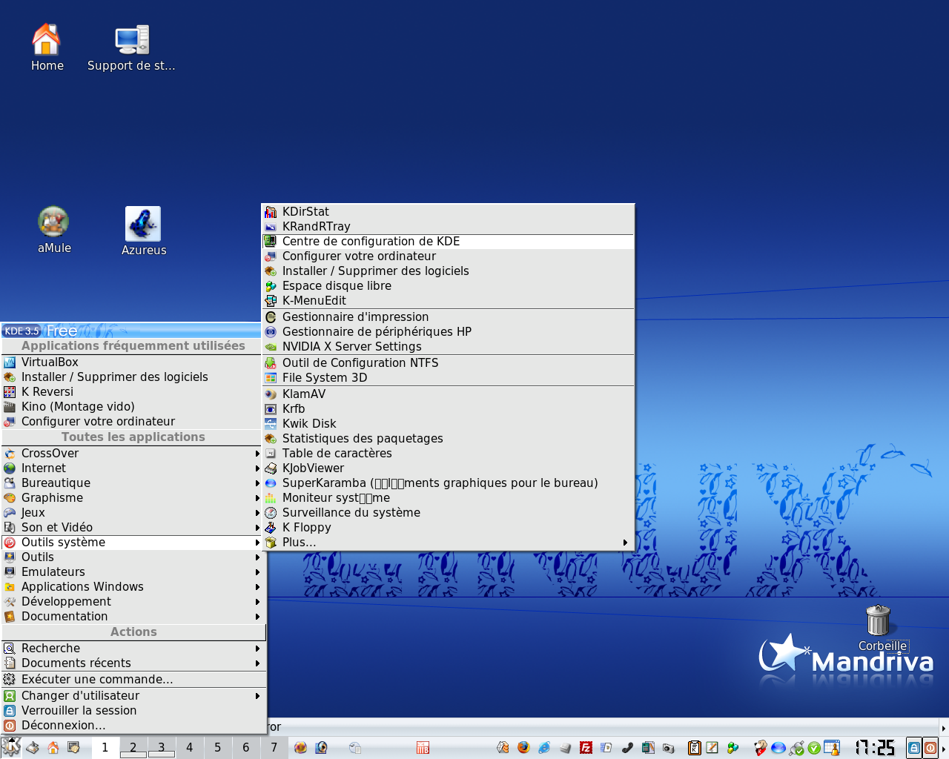
Task: Click the dog mascot tray icon
Action: [x=761, y=748]
